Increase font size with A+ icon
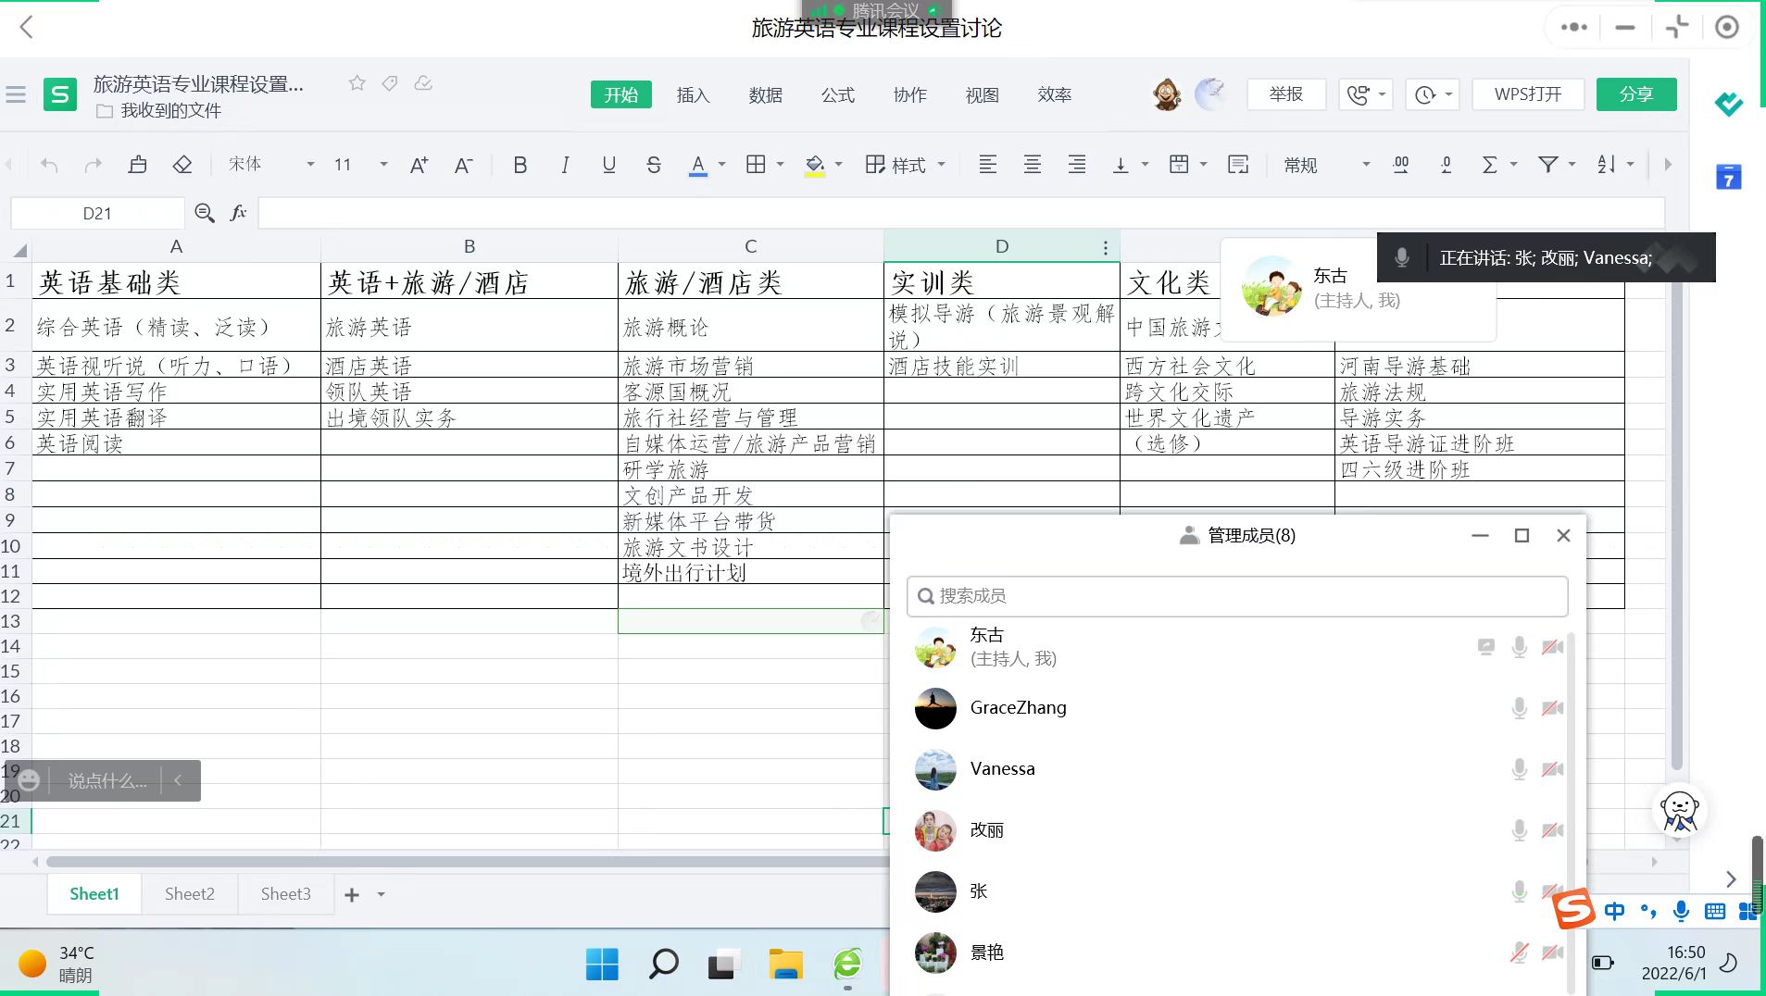The width and height of the screenshot is (1766, 996). pos(419,165)
